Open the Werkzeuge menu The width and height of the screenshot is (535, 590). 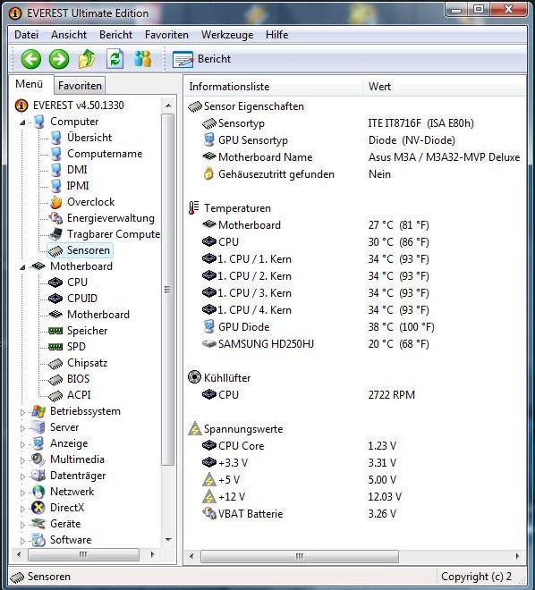coord(227,35)
